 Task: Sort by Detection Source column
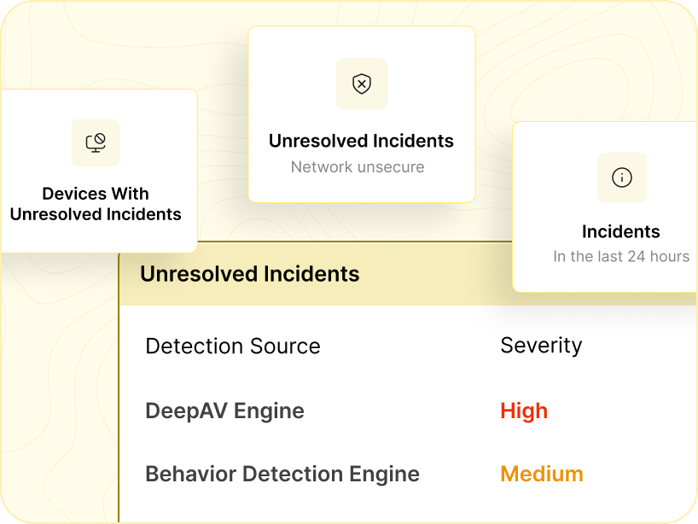tap(233, 346)
